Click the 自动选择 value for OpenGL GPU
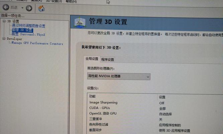The width and height of the screenshot is (223, 134). tap(165, 114)
